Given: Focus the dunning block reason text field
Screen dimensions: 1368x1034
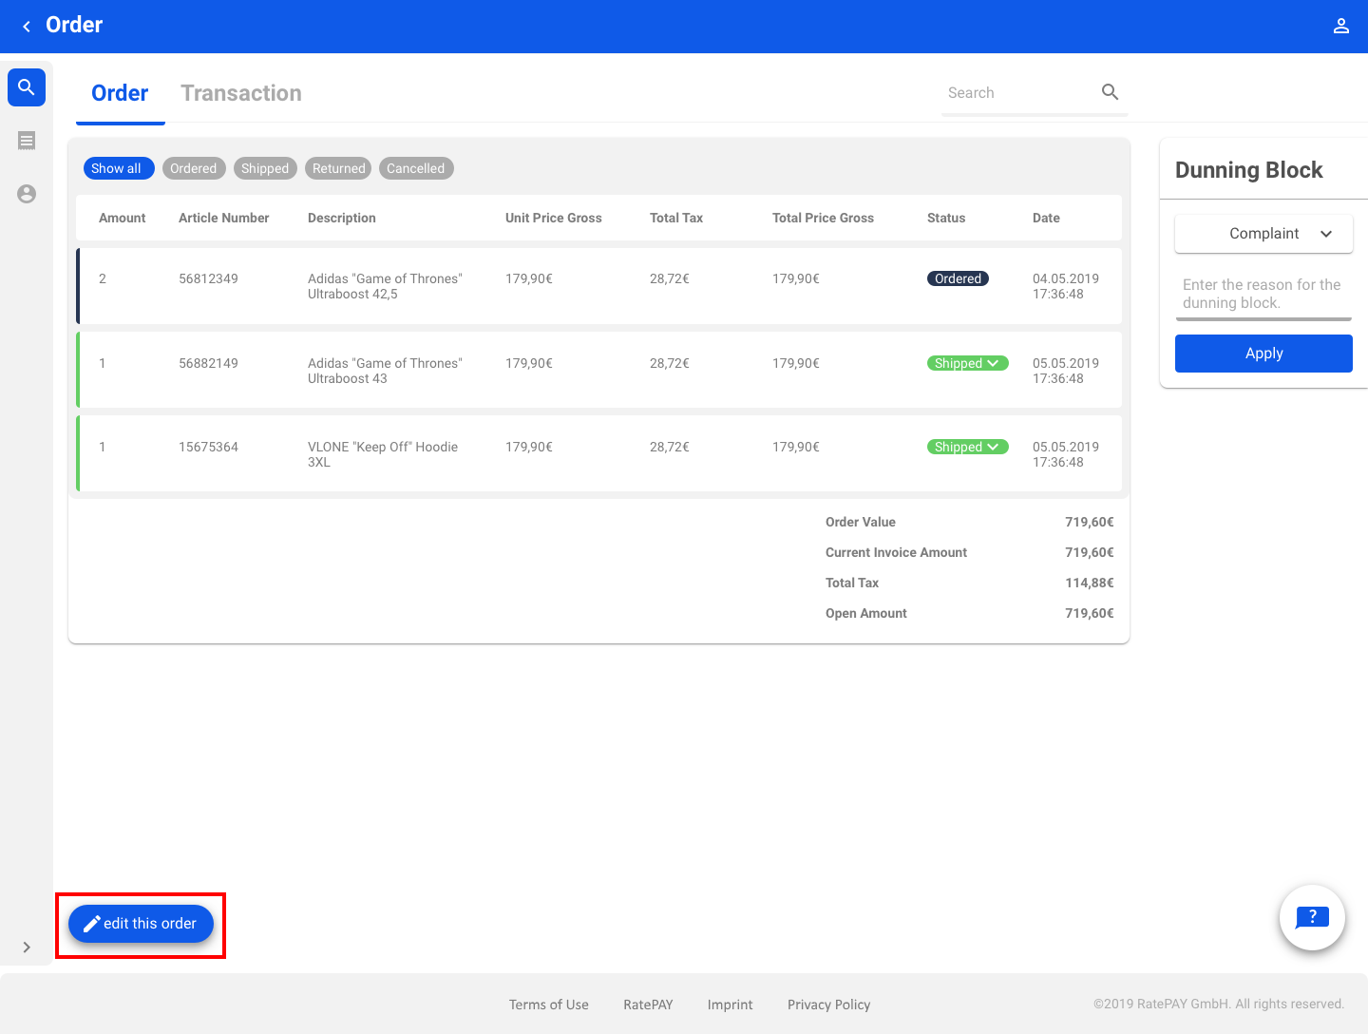Looking at the screenshot, I should pyautogui.click(x=1263, y=294).
